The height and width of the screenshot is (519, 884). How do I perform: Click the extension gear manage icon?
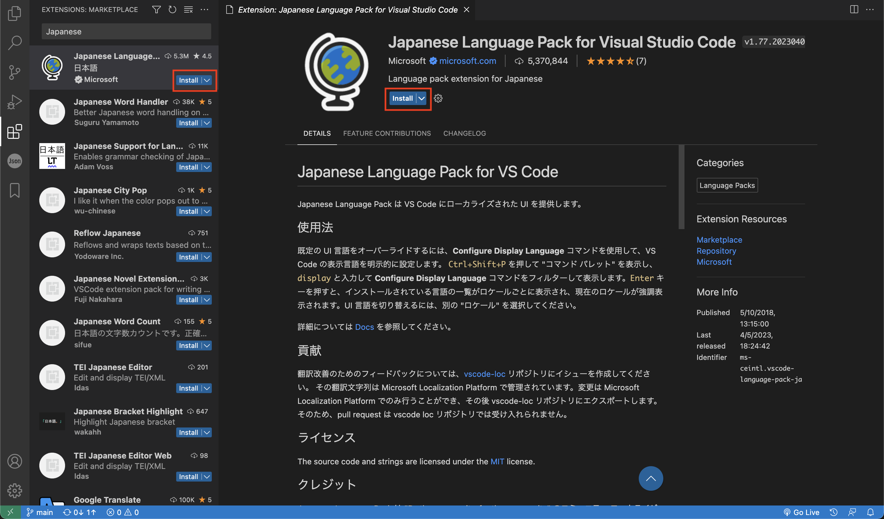(x=438, y=98)
